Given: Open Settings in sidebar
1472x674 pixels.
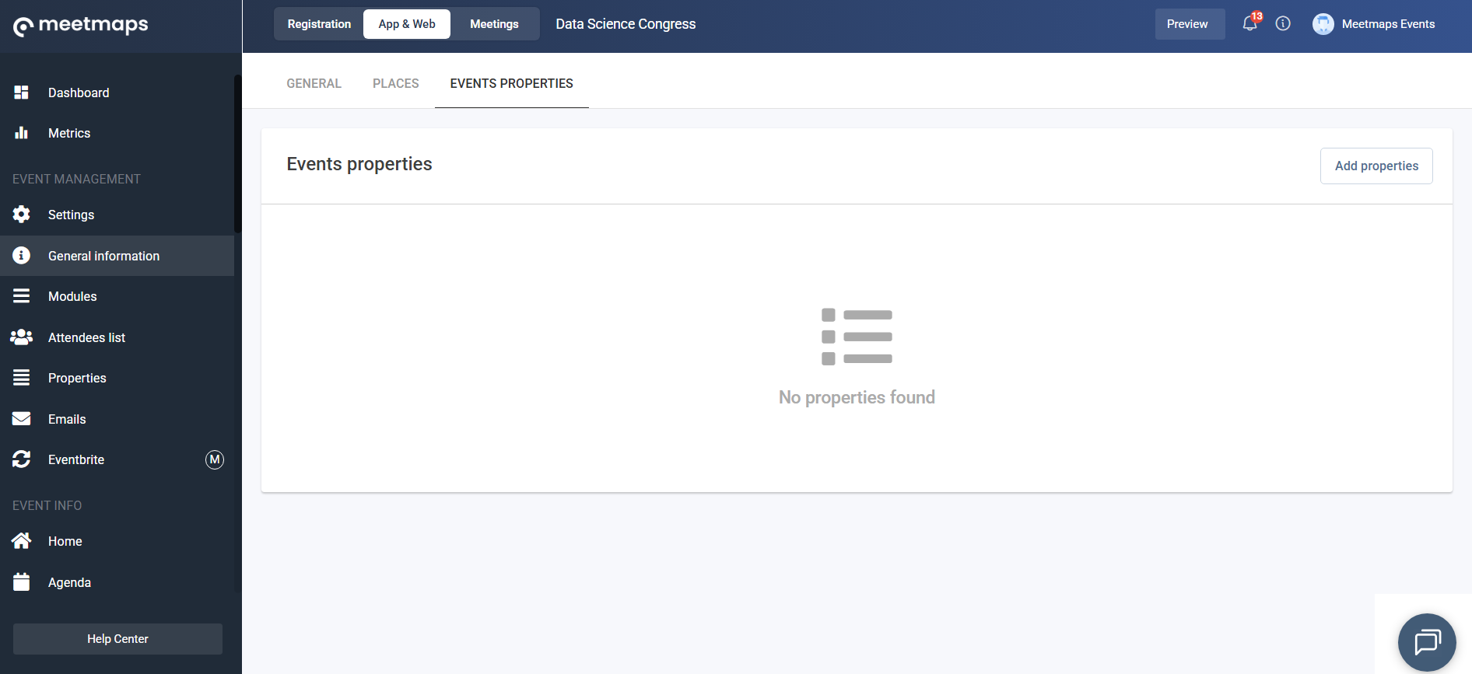Looking at the screenshot, I should click(117, 215).
